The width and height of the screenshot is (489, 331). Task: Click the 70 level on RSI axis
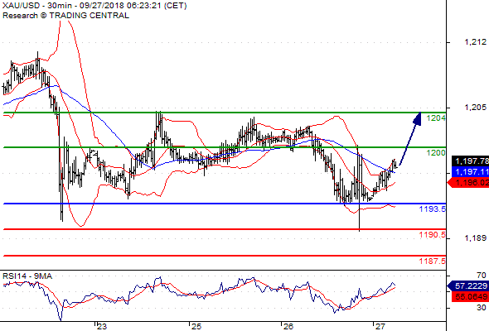(482, 276)
